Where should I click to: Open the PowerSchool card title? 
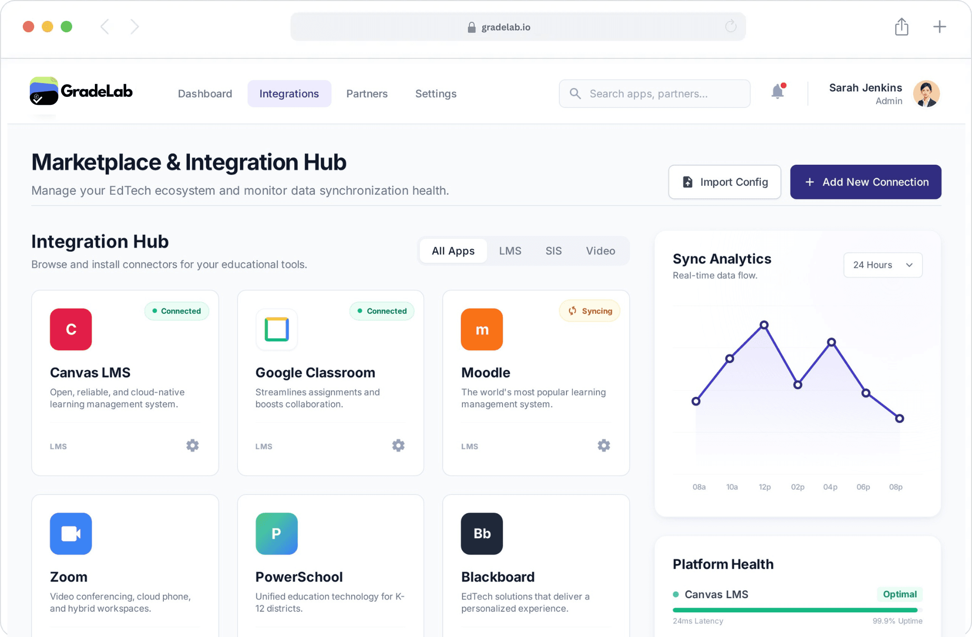[x=299, y=577]
